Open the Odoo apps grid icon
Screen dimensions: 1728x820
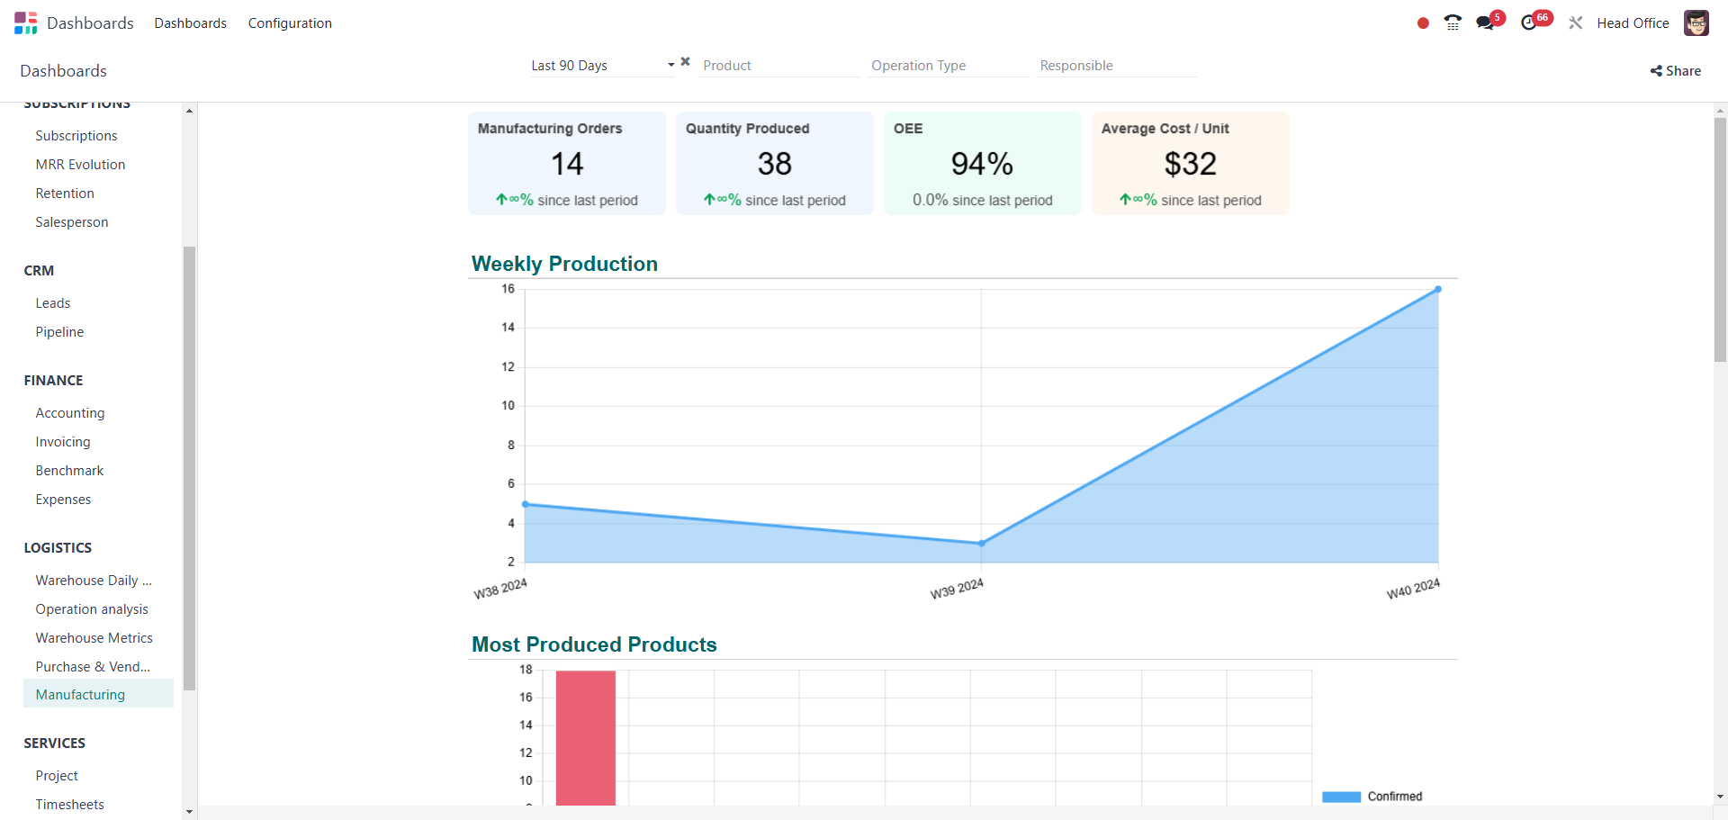pos(25,23)
